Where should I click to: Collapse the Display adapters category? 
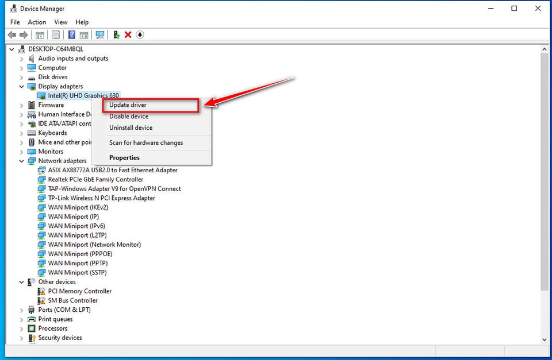pos(21,86)
